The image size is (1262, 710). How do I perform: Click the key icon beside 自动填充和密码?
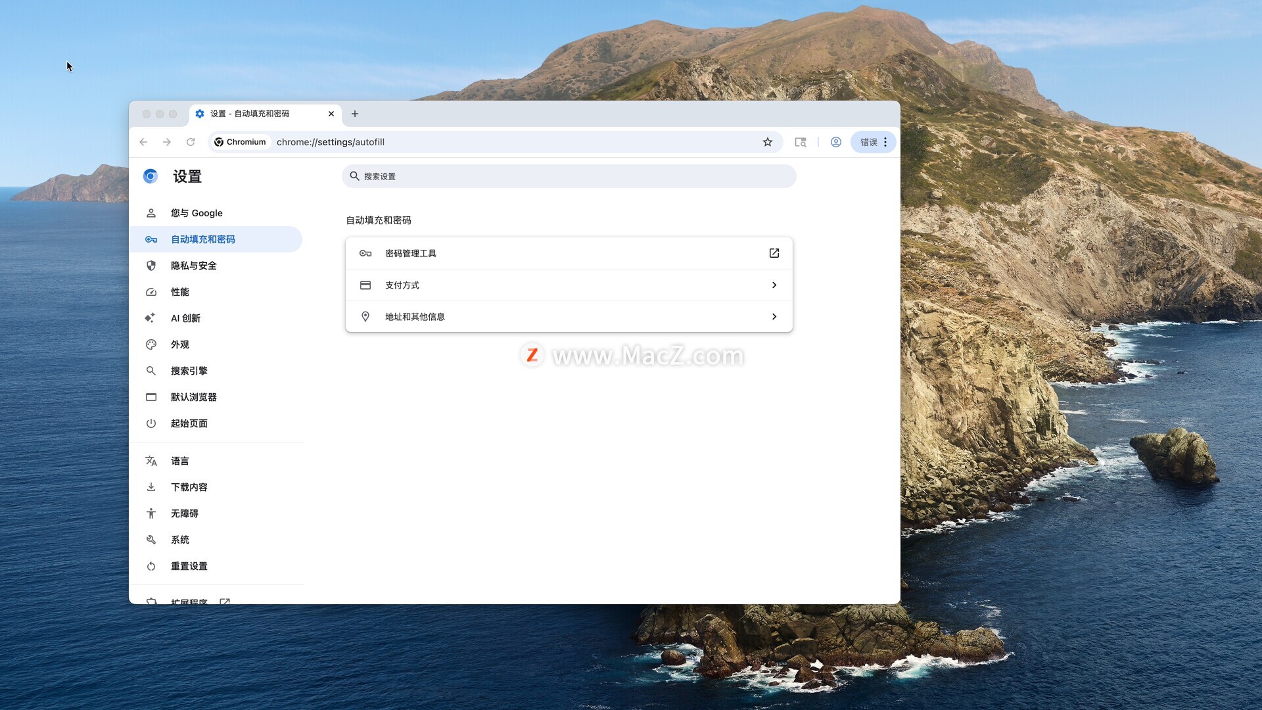click(151, 239)
